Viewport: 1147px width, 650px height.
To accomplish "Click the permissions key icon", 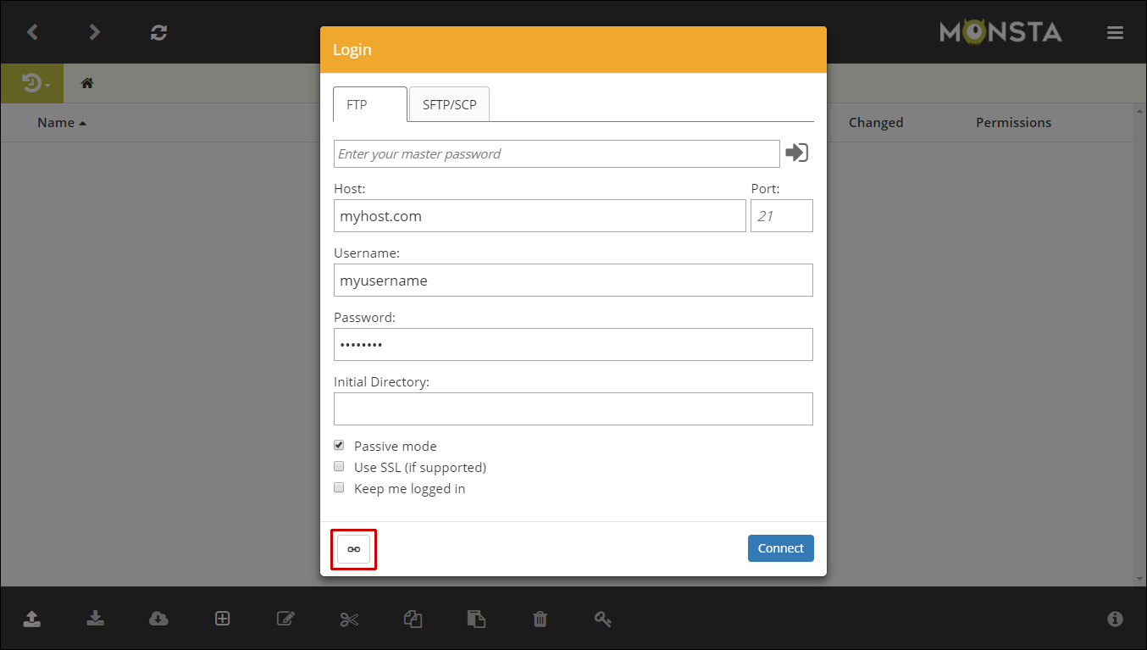I will pos(603,619).
